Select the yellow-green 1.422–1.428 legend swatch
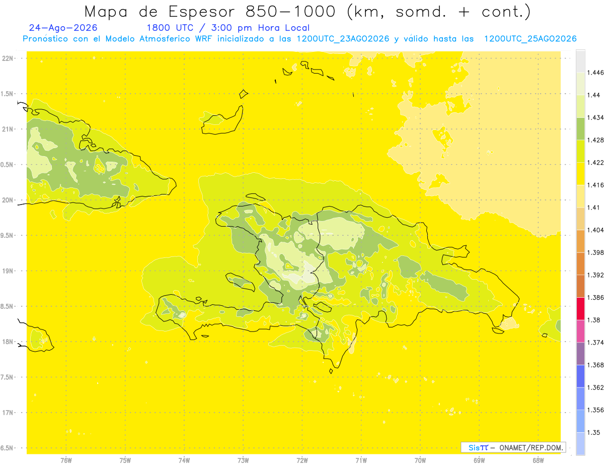 (x=580, y=151)
